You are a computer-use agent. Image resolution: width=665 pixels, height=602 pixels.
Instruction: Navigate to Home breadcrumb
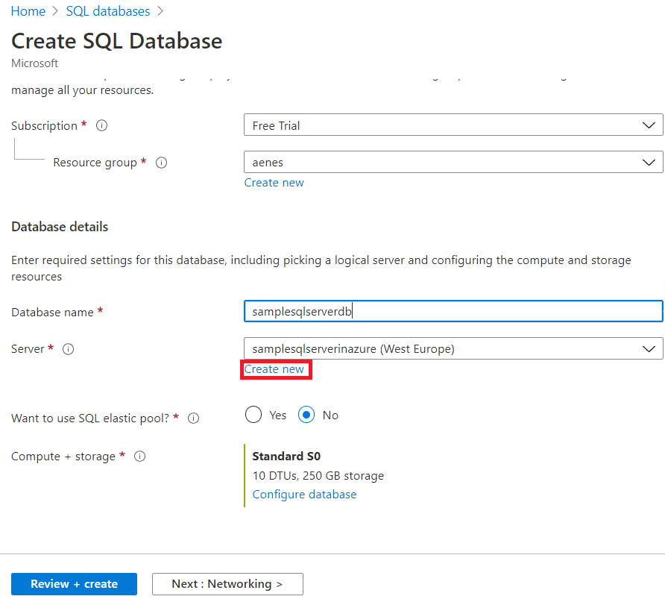pyautogui.click(x=28, y=10)
